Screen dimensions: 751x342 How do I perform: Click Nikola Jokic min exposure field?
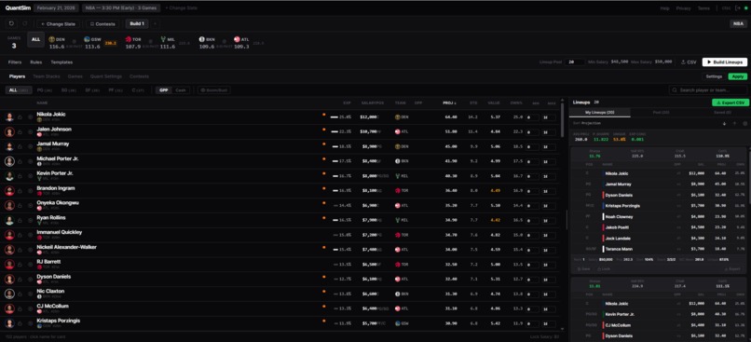(532, 117)
